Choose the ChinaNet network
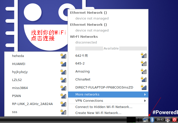Screen dimensions: 178x123 point(108,79)
